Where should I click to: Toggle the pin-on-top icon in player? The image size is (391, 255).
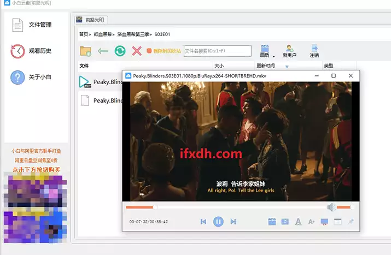(x=351, y=221)
